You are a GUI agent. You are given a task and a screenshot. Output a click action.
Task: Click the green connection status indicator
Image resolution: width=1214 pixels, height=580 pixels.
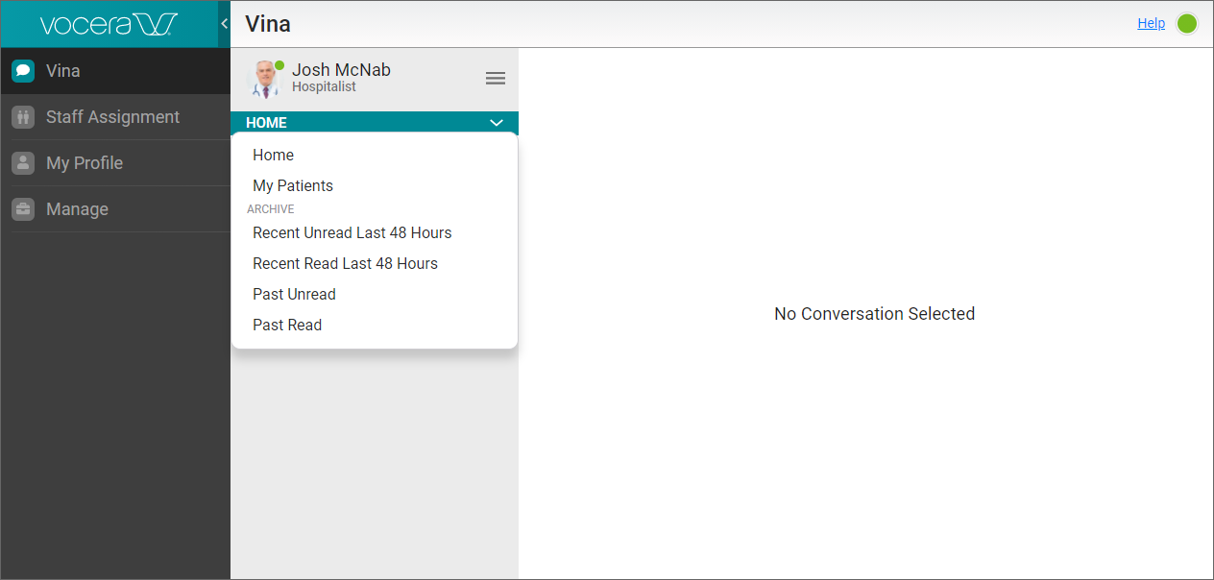pyautogui.click(x=1187, y=24)
